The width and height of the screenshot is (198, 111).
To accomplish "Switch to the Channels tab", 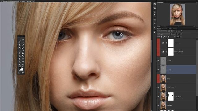I will click(x=165, y=29).
